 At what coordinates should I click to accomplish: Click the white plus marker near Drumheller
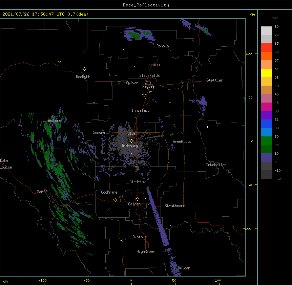pyautogui.click(x=207, y=127)
